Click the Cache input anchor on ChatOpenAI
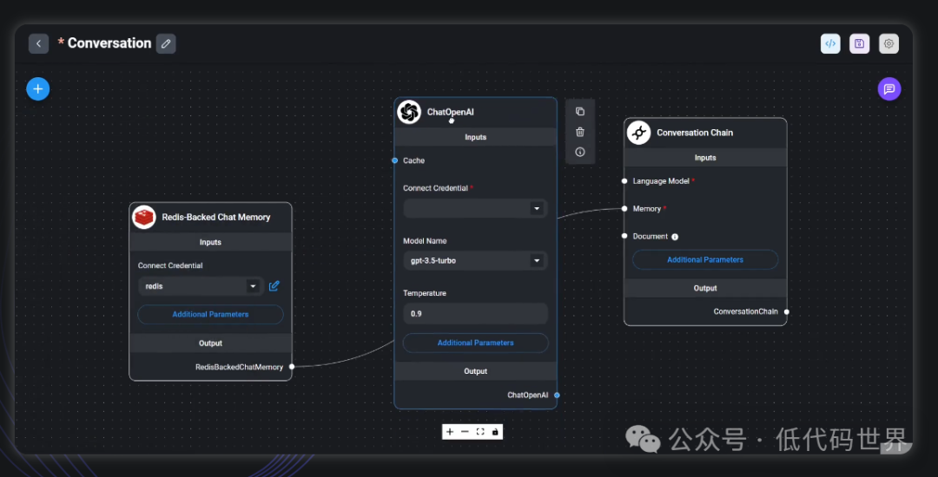Image resolution: width=938 pixels, height=477 pixels. point(395,160)
